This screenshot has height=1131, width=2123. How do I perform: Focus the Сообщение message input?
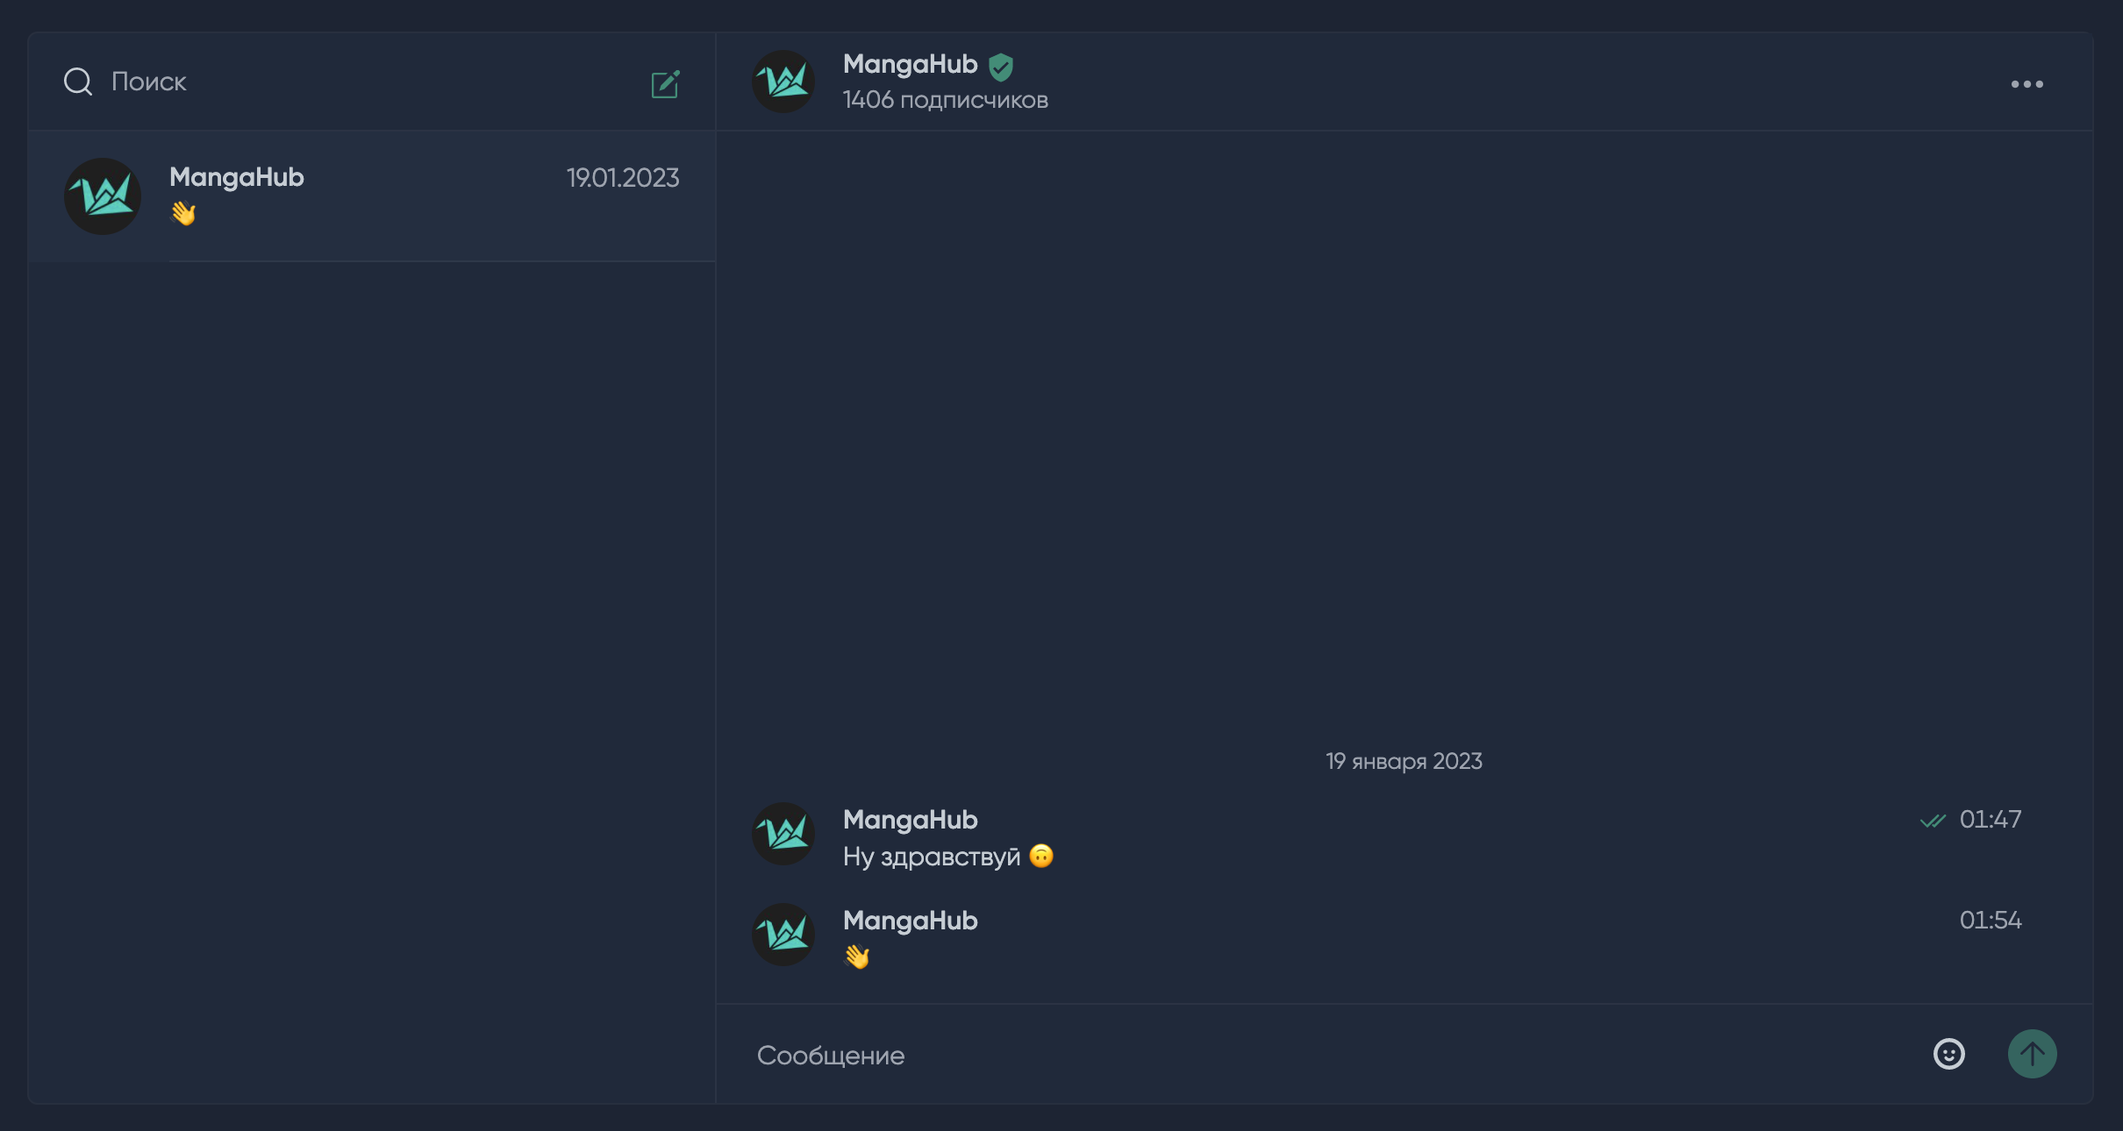coord(1325,1055)
